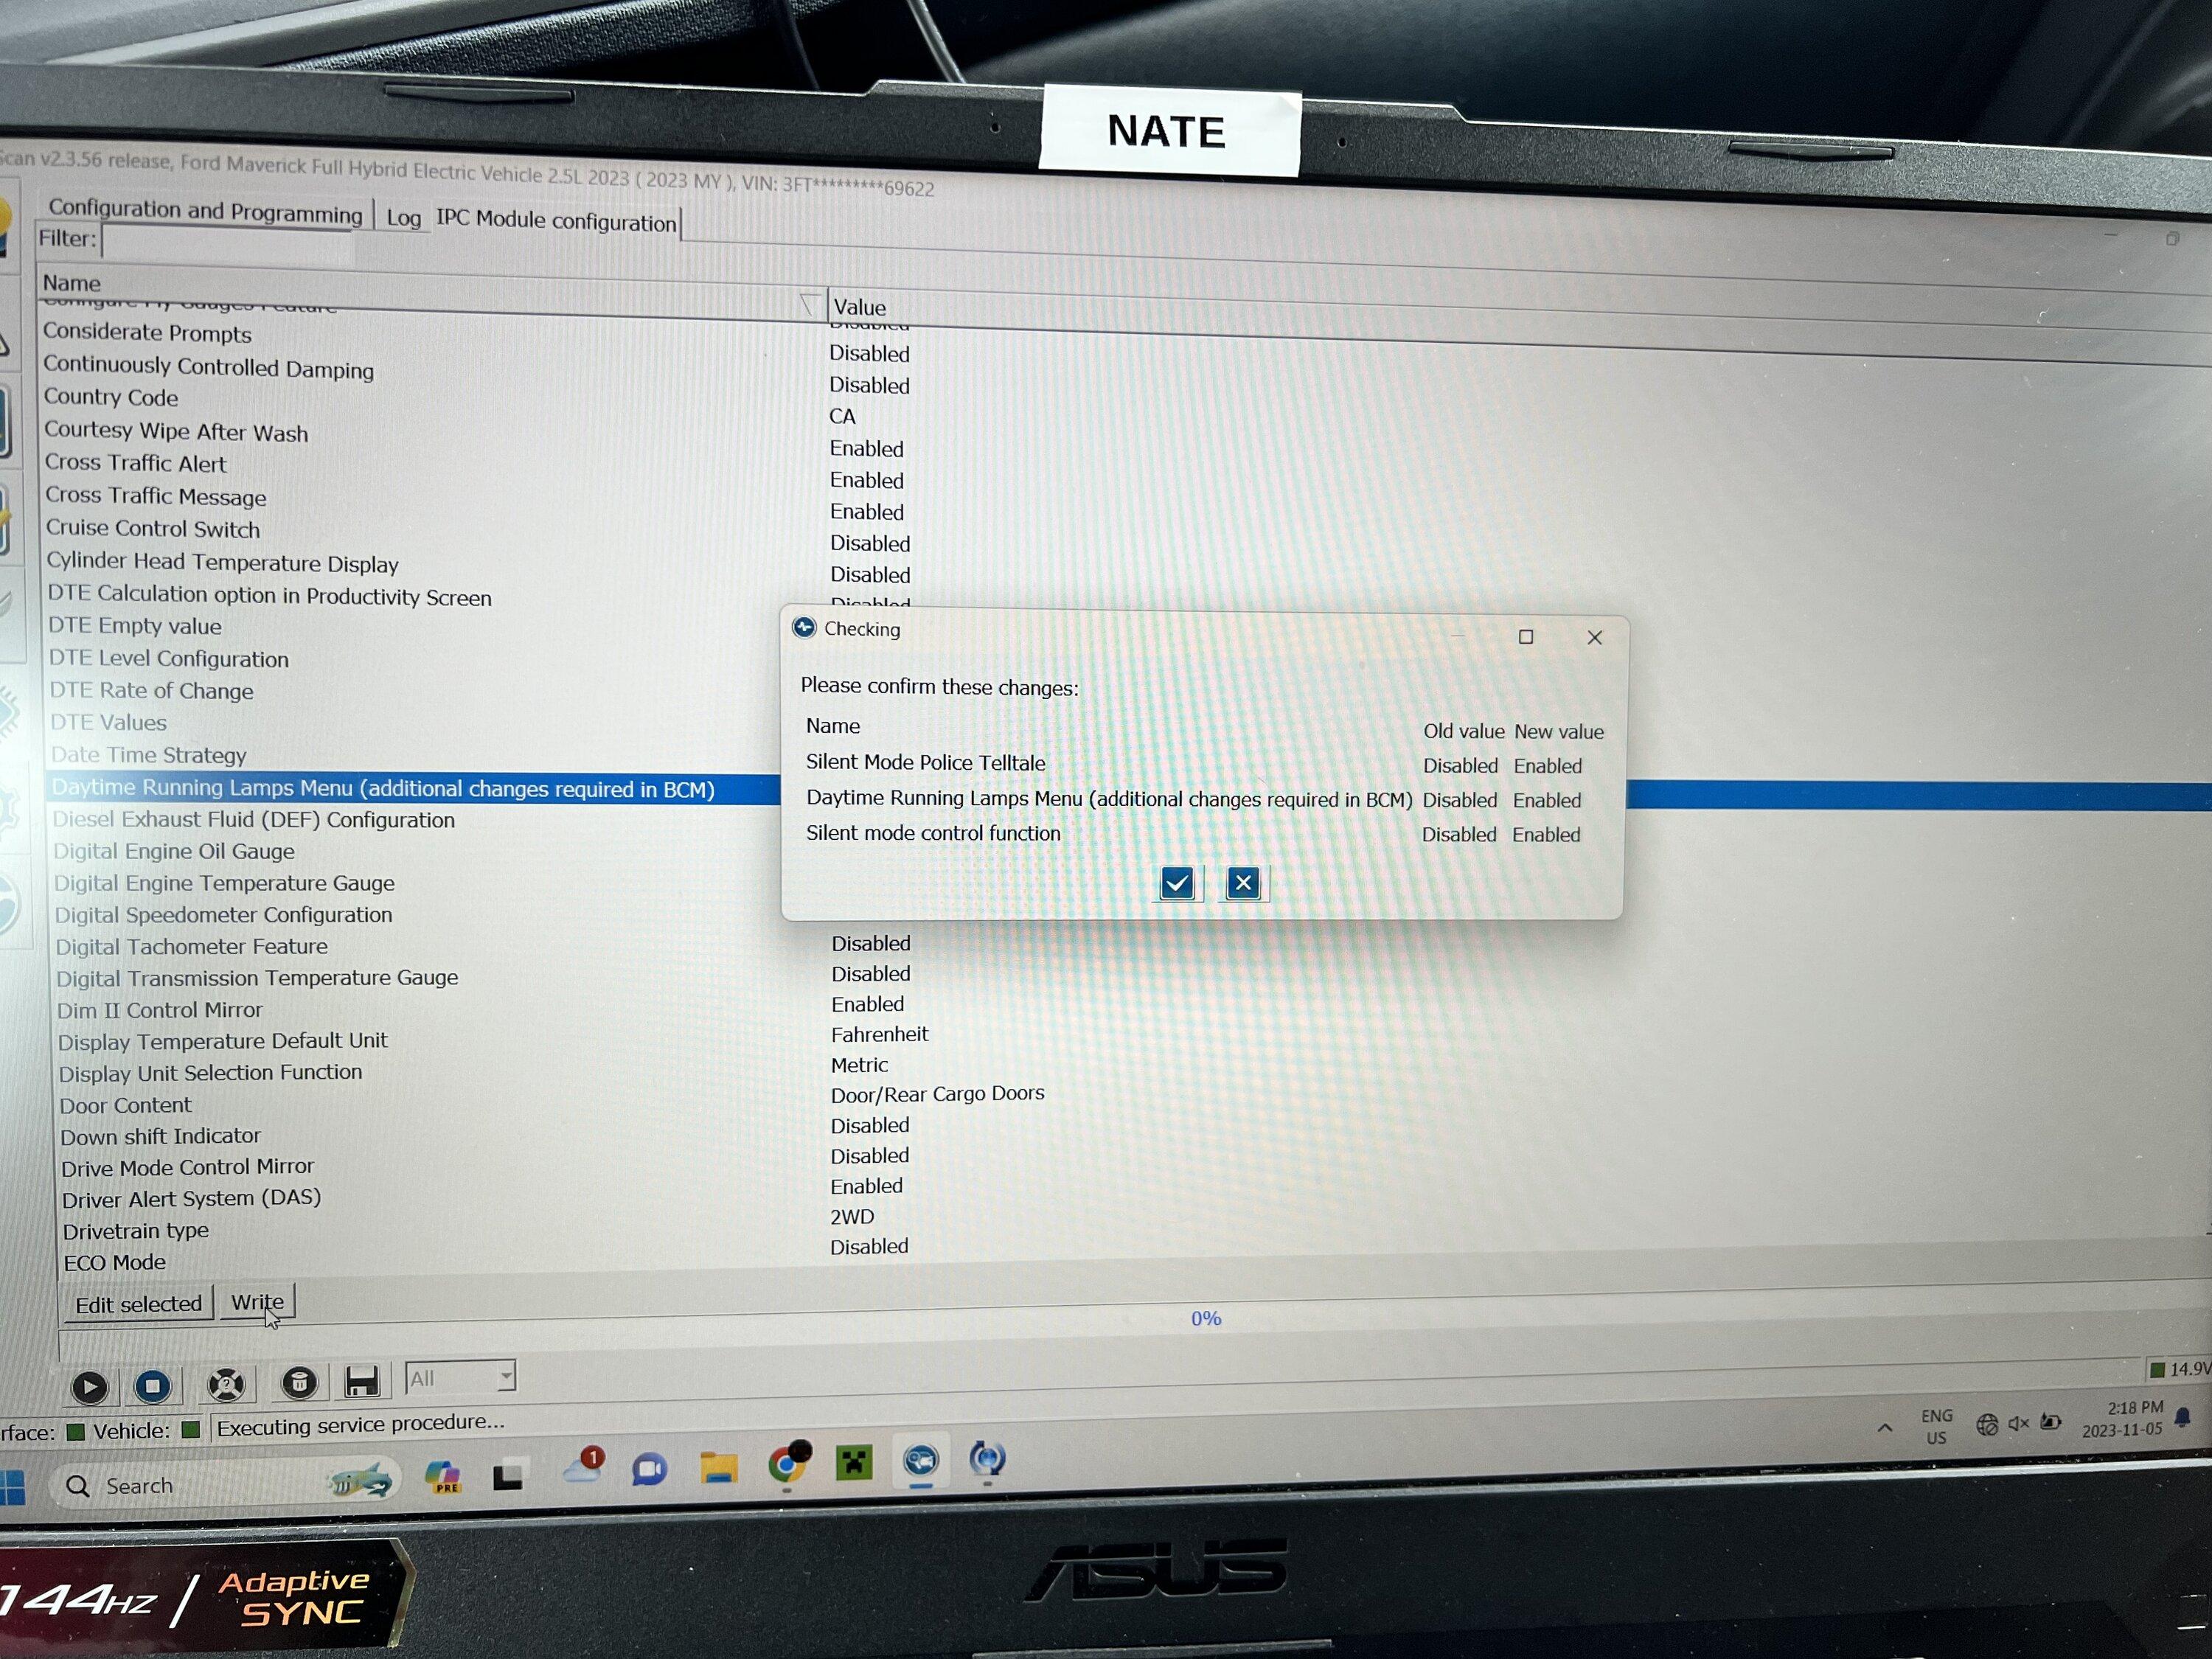Viewport: 2212px width, 1659px height.
Task: Select 'Courtesy Wipe After Wash' row
Action: 176,431
